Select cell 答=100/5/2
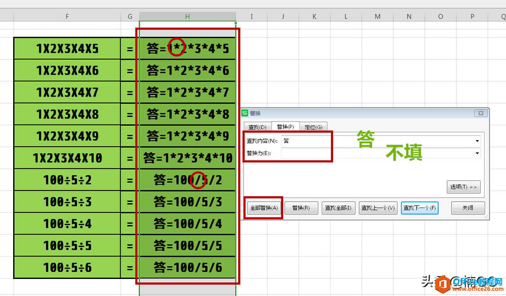Viewport: 506px width, 296px height. click(188, 180)
